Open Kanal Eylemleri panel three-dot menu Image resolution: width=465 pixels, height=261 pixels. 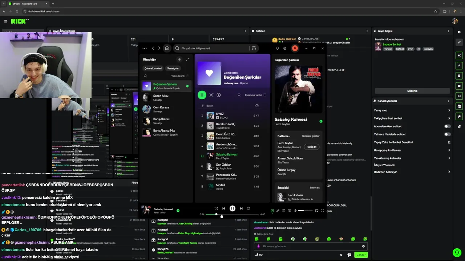point(448,101)
